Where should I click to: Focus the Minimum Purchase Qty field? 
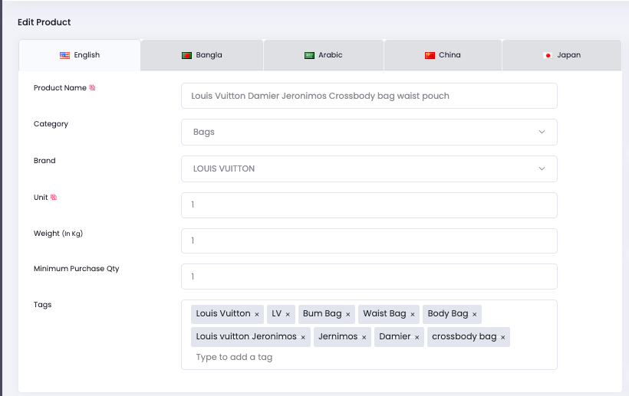click(369, 277)
